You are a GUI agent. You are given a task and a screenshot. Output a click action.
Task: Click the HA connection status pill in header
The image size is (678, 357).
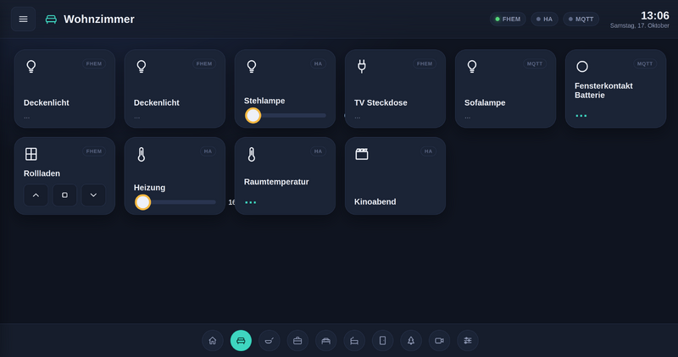coord(544,19)
